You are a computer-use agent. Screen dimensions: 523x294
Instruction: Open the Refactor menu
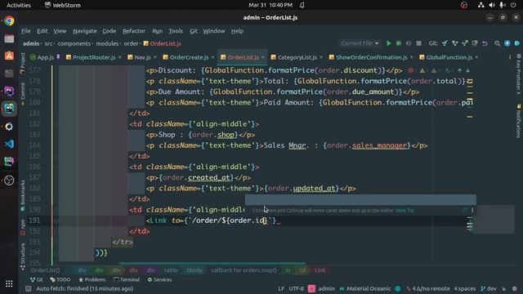pyautogui.click(x=134, y=31)
